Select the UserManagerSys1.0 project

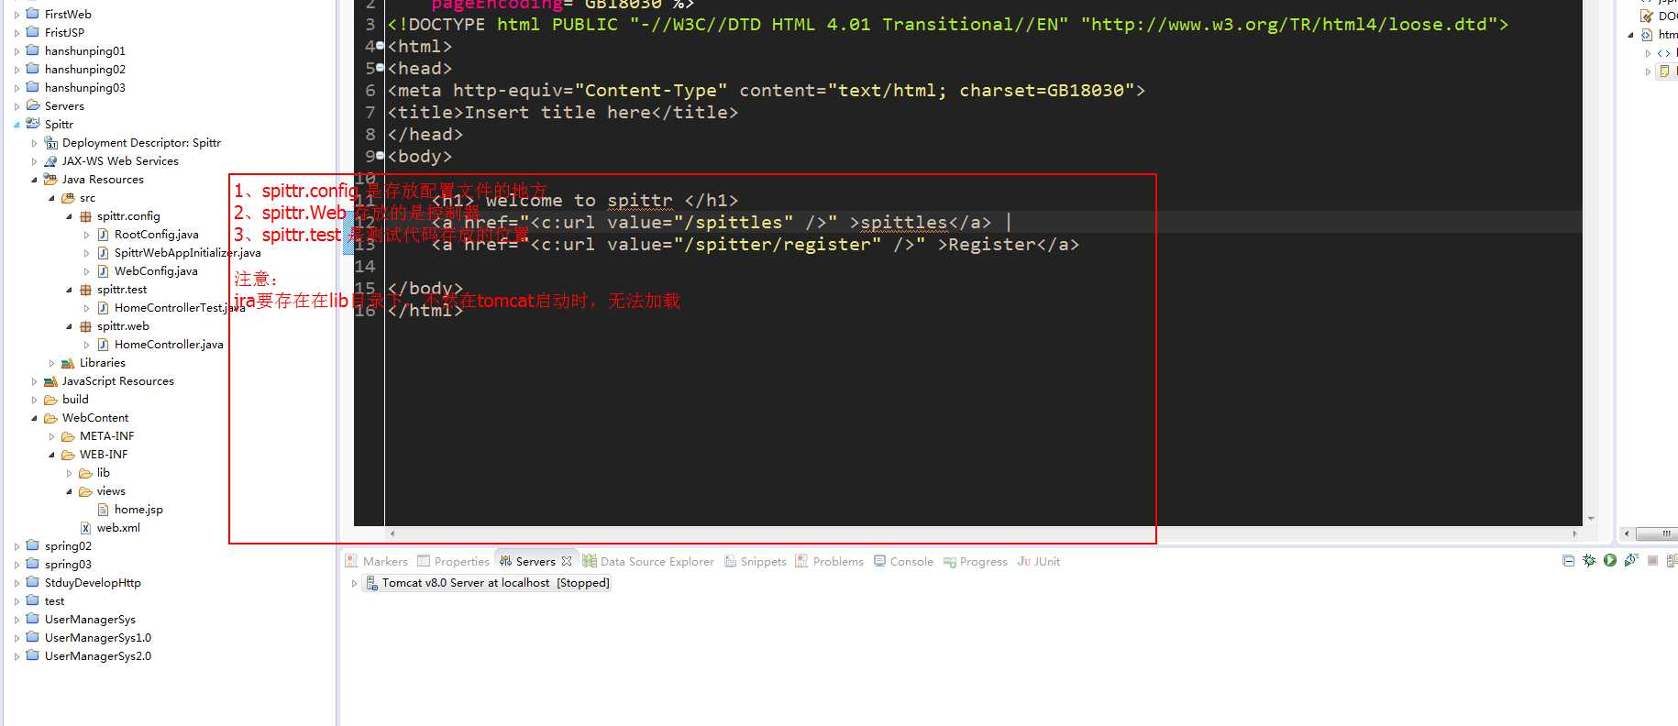point(98,637)
